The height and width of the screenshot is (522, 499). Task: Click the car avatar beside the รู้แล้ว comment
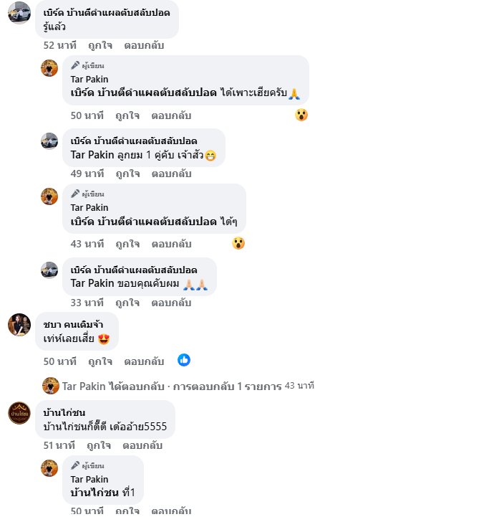click(19, 13)
